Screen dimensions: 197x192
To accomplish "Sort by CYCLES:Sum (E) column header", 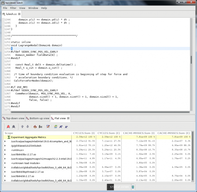I will click(109, 133).
